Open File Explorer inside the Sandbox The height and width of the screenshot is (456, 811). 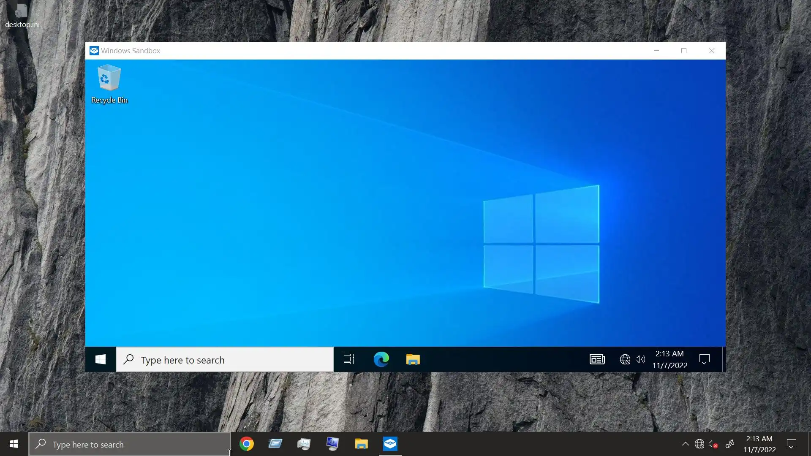pyautogui.click(x=413, y=359)
